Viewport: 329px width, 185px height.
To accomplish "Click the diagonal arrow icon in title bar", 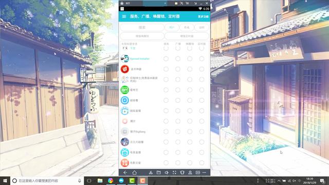I will pyautogui.click(x=195, y=4).
